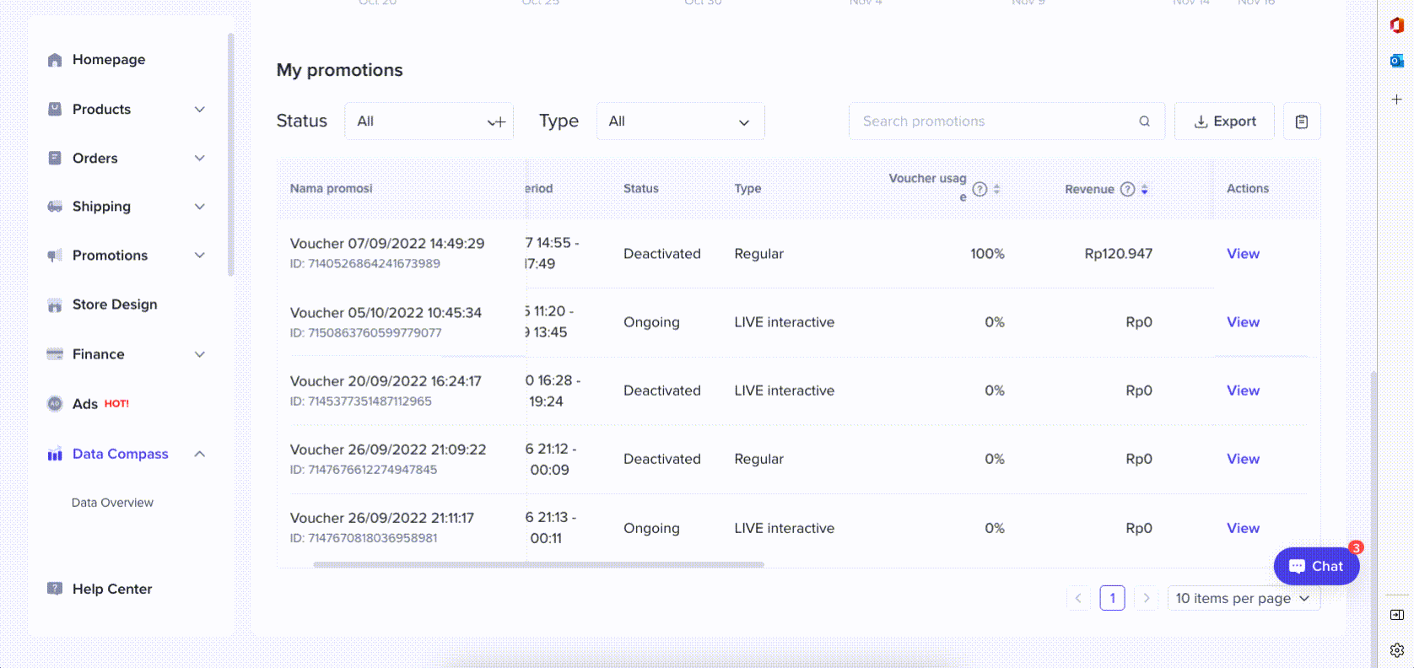1414x668 pixels.
Task: View Voucher 07/09/2022 14:49:29 details
Action: (x=1243, y=254)
